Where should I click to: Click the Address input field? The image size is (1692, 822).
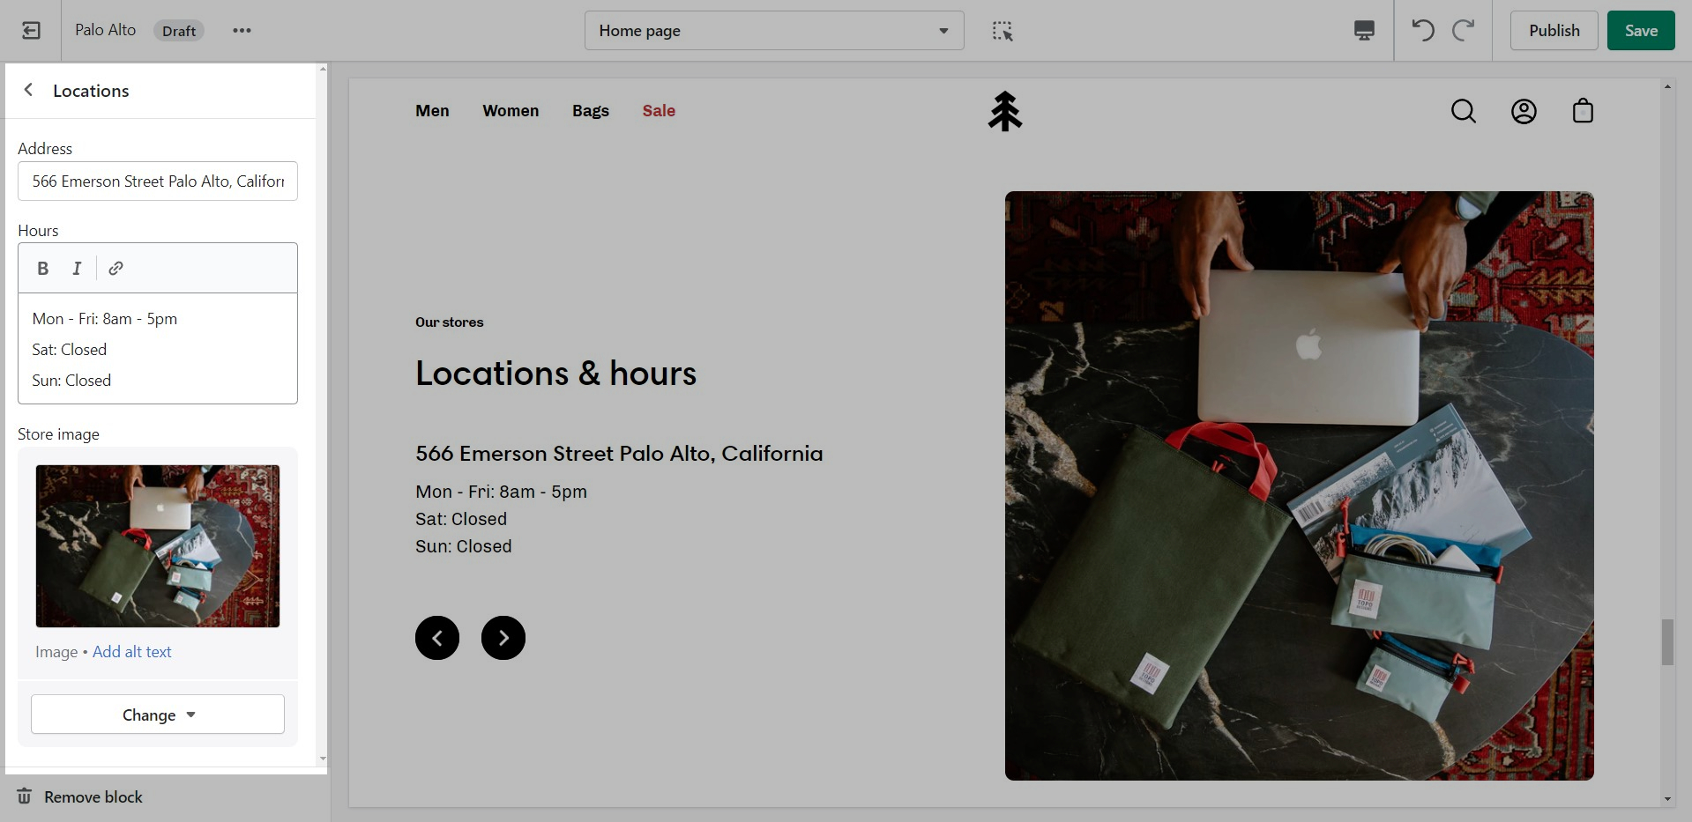pyautogui.click(x=158, y=181)
